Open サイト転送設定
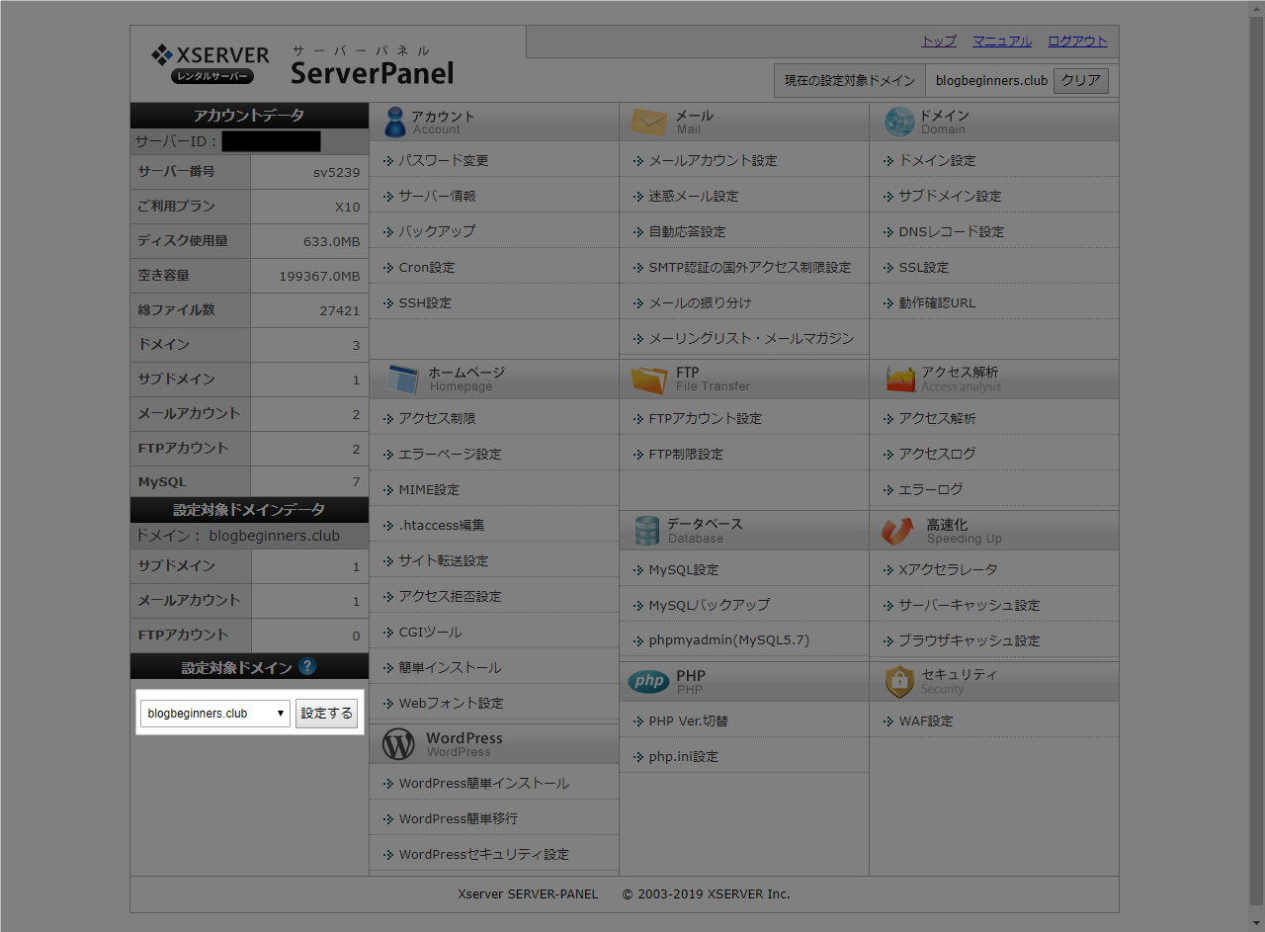The image size is (1265, 932). pos(444,560)
